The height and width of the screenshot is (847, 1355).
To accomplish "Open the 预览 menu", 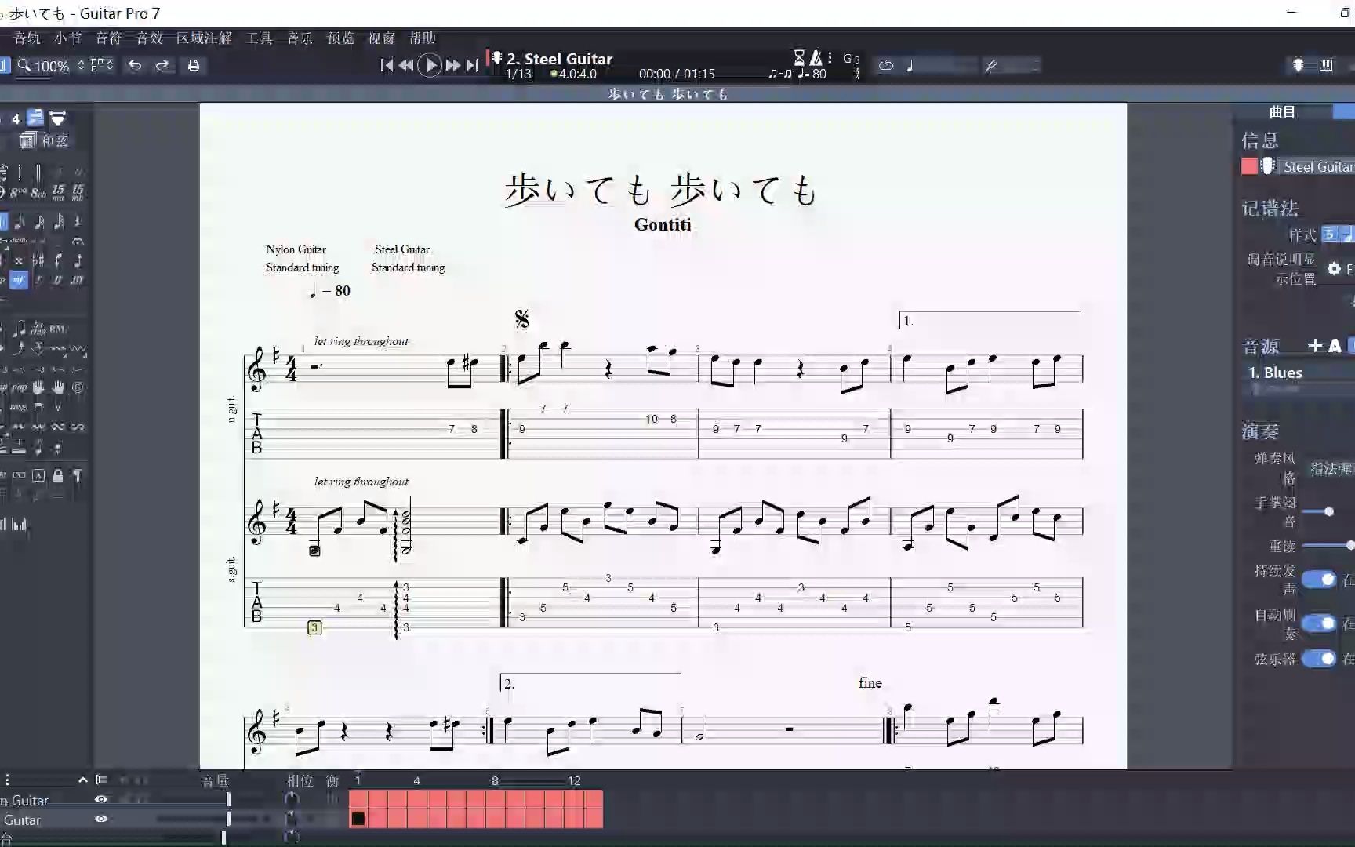I will 340,38.
